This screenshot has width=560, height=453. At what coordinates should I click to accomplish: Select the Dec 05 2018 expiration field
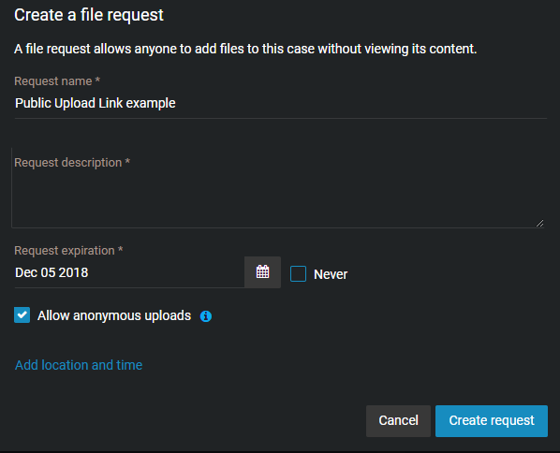point(129,272)
